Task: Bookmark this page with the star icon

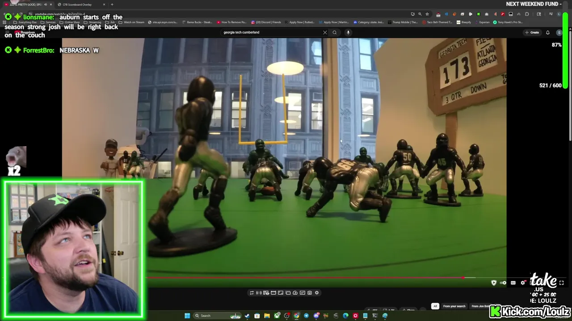Action: 427,14
